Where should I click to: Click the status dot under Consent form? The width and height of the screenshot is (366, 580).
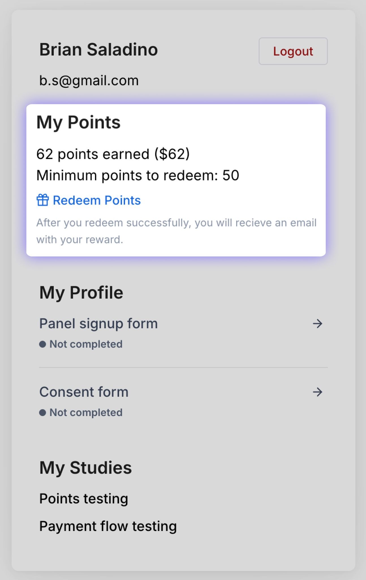pyautogui.click(x=42, y=413)
